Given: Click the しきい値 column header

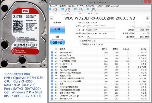Looking at the screenshot, I should click(x=126, y=49).
